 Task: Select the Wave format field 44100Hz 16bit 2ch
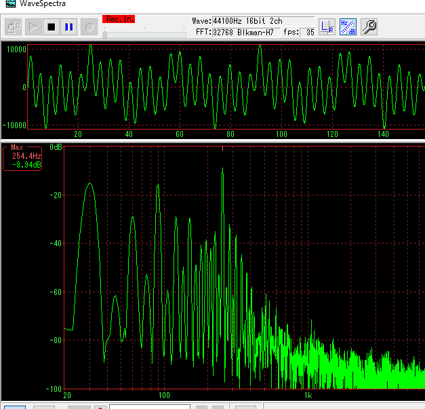pos(263,21)
